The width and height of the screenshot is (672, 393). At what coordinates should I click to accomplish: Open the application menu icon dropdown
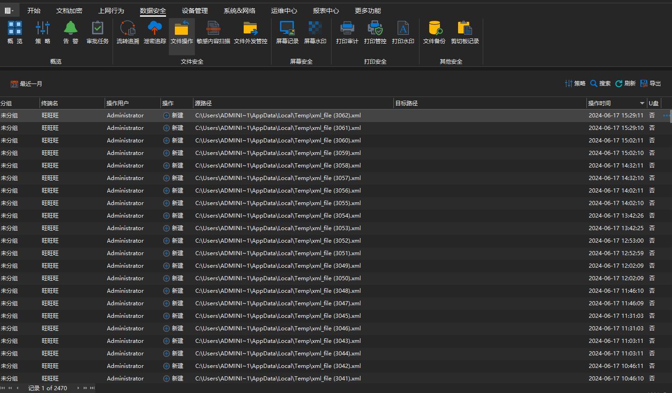9,10
